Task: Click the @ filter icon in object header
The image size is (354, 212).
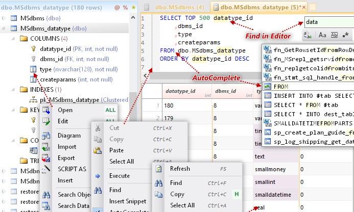Action: pos(117,8)
